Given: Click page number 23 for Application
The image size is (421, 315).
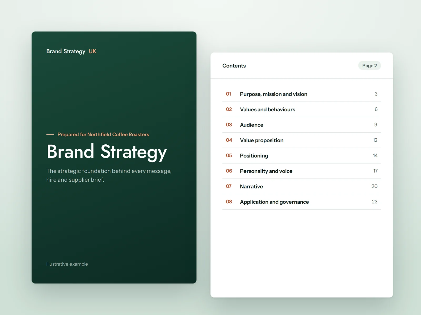Looking at the screenshot, I should pos(375,202).
